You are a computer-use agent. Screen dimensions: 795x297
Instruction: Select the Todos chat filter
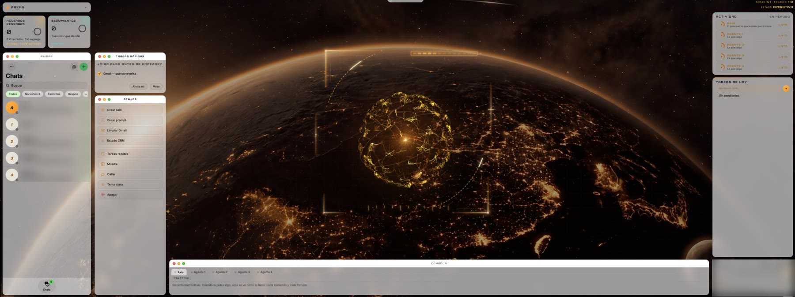click(13, 94)
